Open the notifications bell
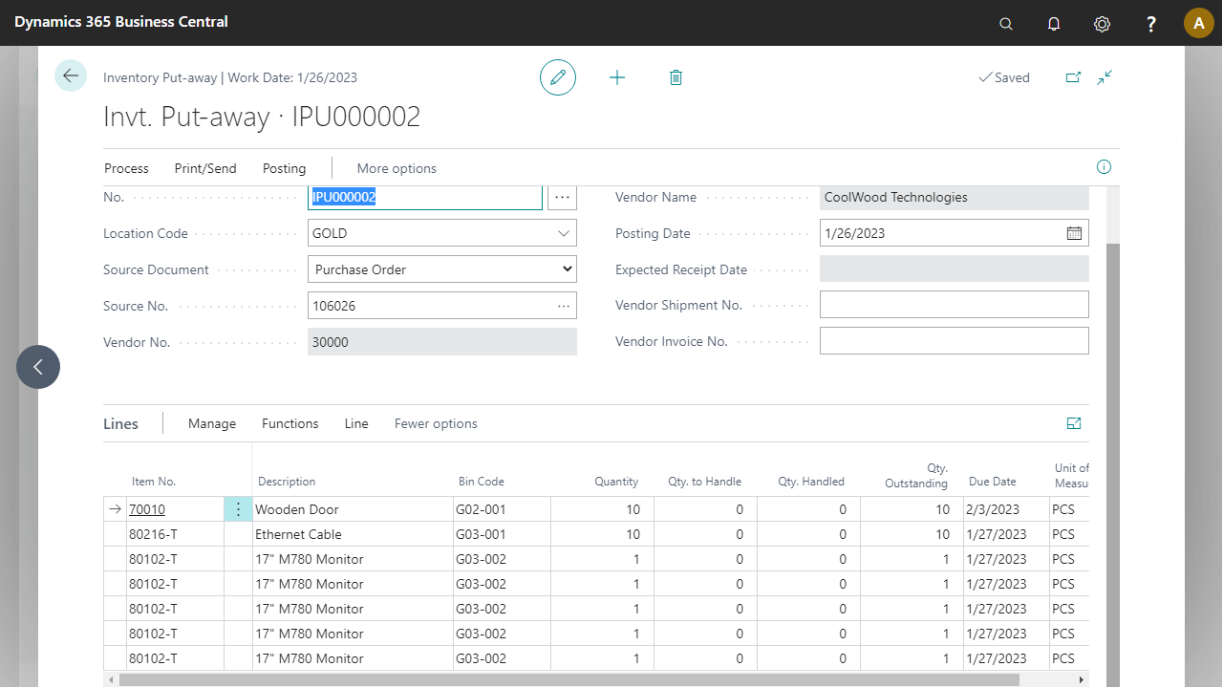Screen dimensions: 1223x688 [x=1054, y=24]
